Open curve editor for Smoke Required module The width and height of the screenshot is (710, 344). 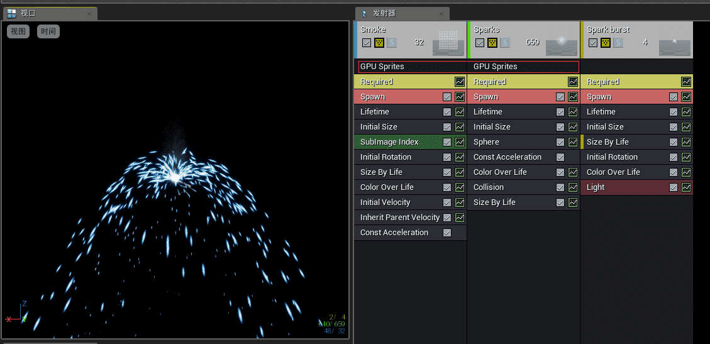tap(460, 82)
